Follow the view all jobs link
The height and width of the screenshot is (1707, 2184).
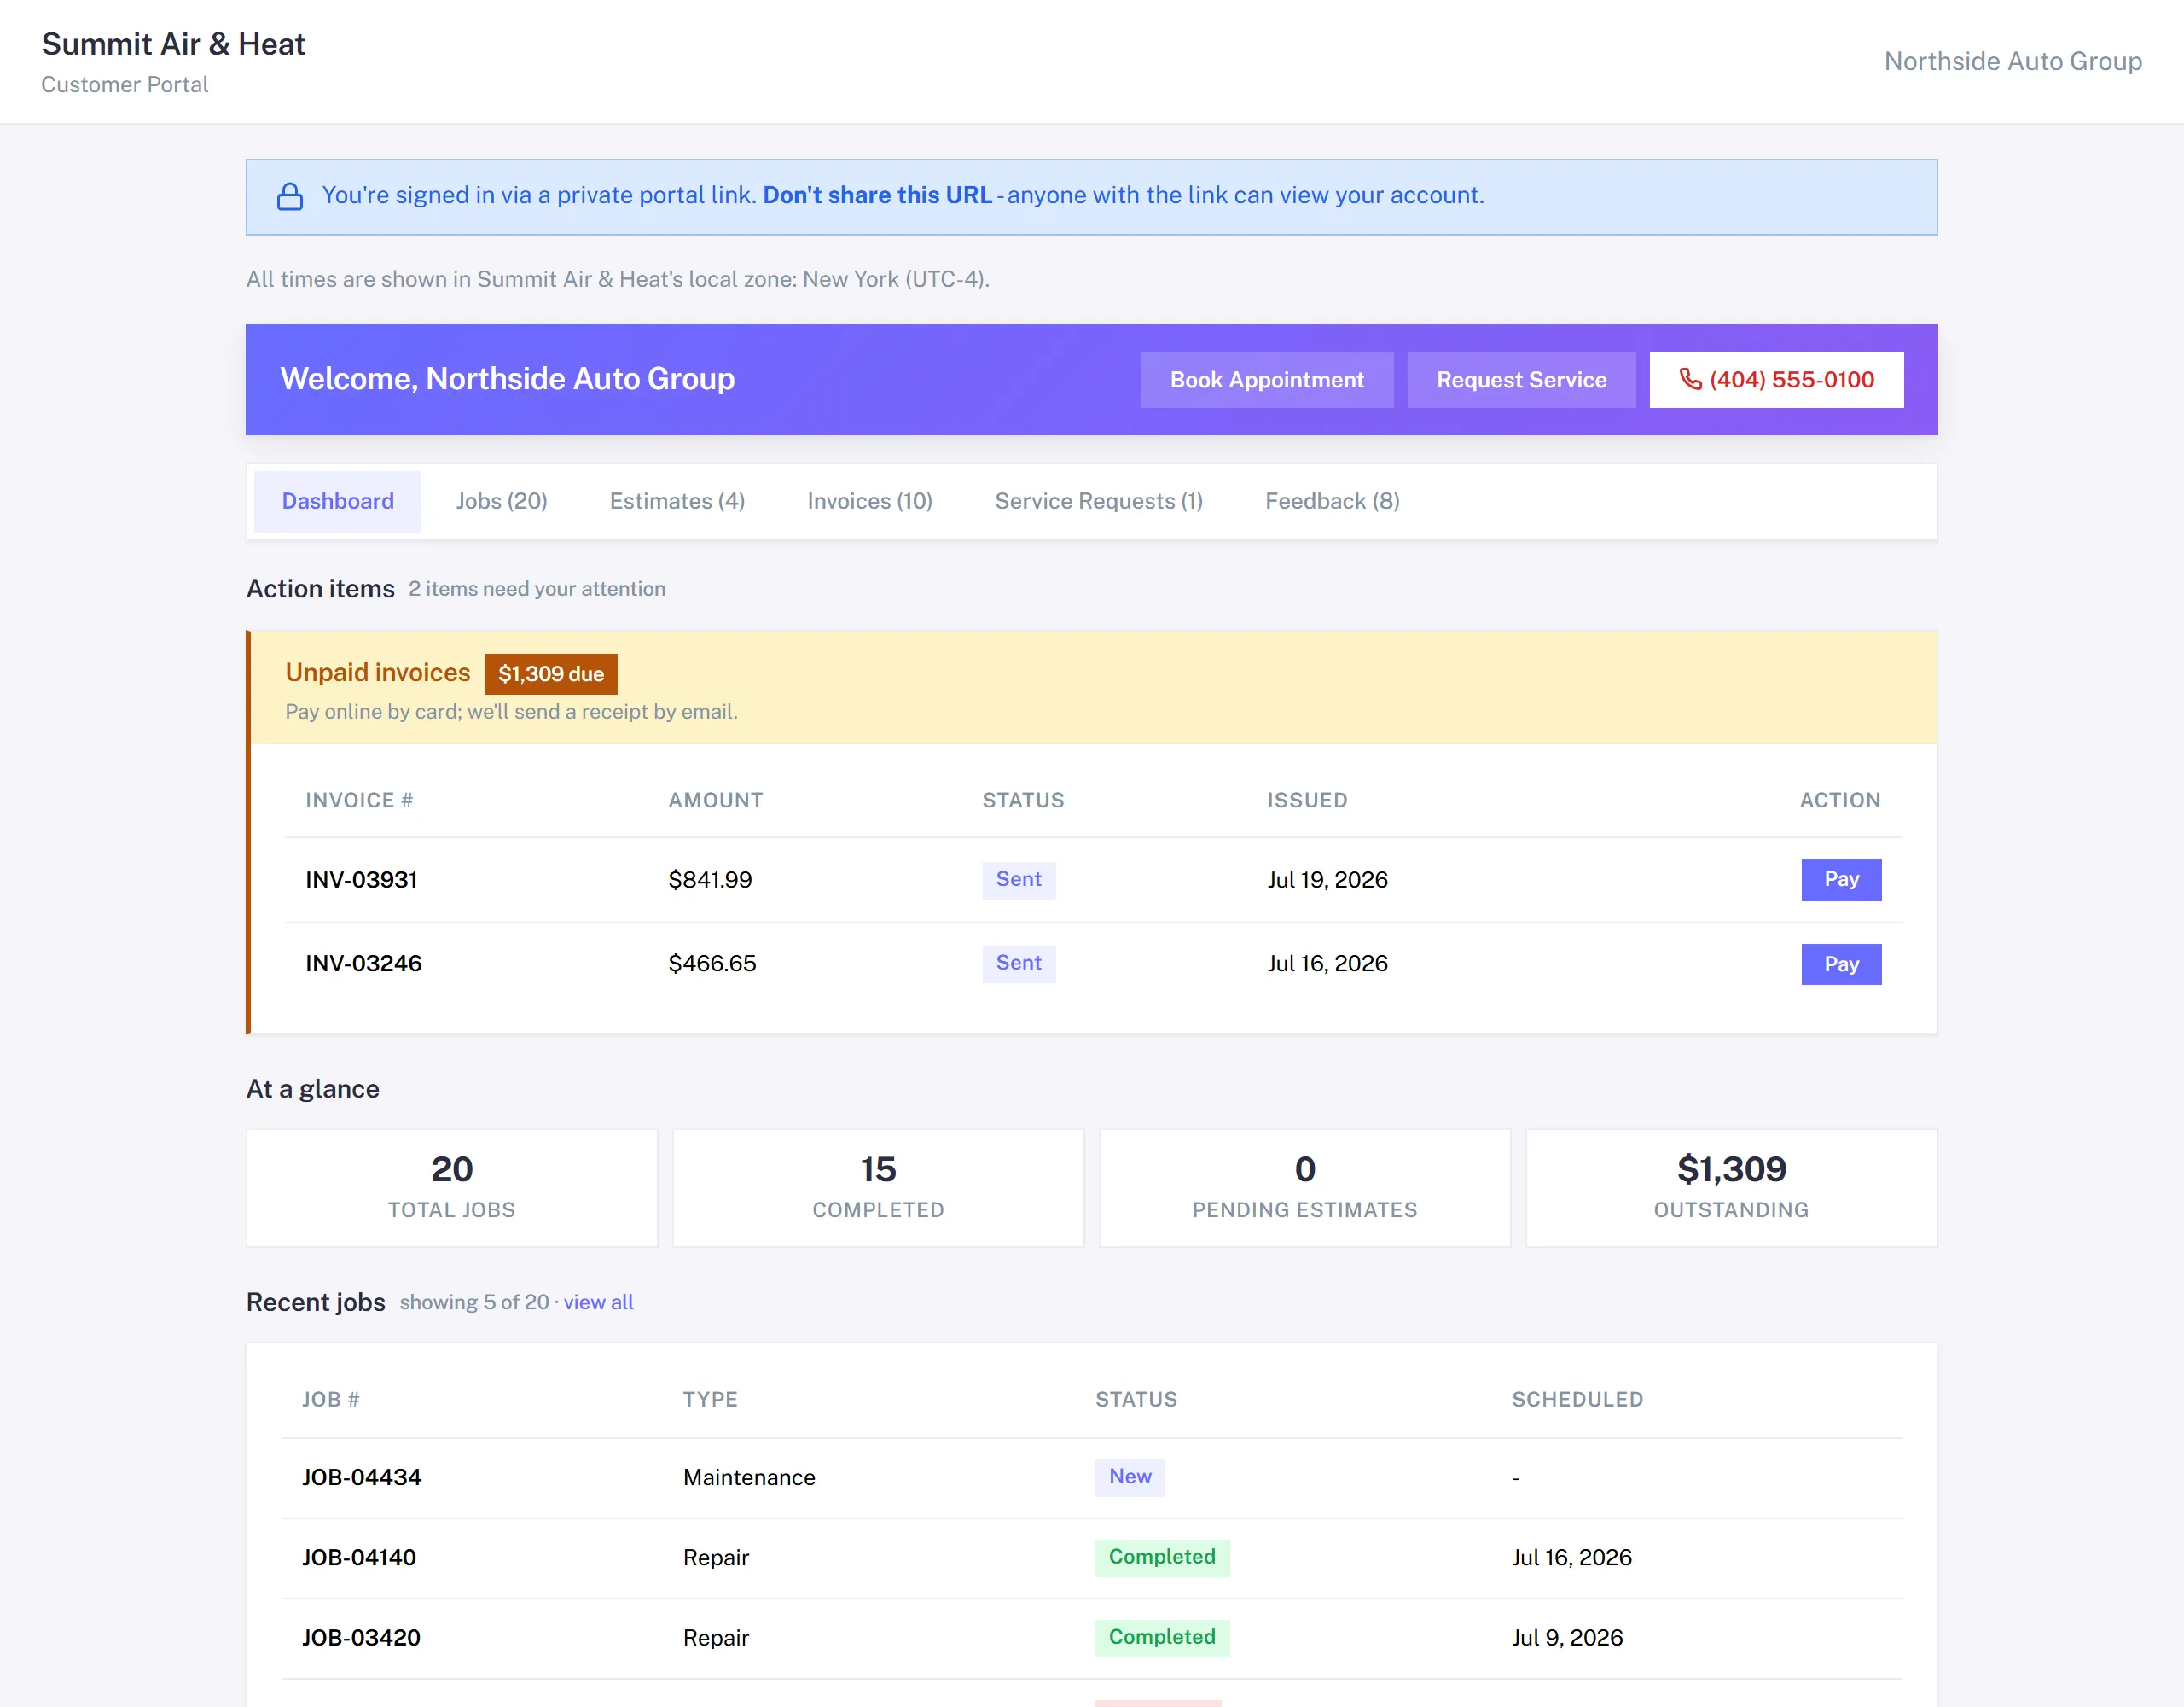point(598,1302)
